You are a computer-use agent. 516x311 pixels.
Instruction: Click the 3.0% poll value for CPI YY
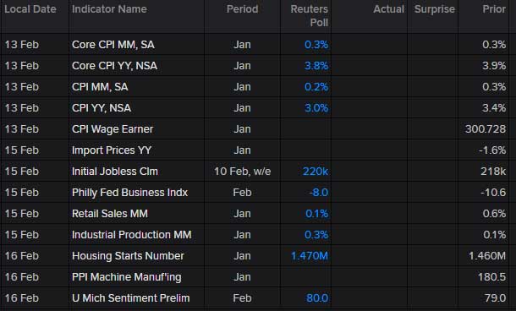coord(316,108)
